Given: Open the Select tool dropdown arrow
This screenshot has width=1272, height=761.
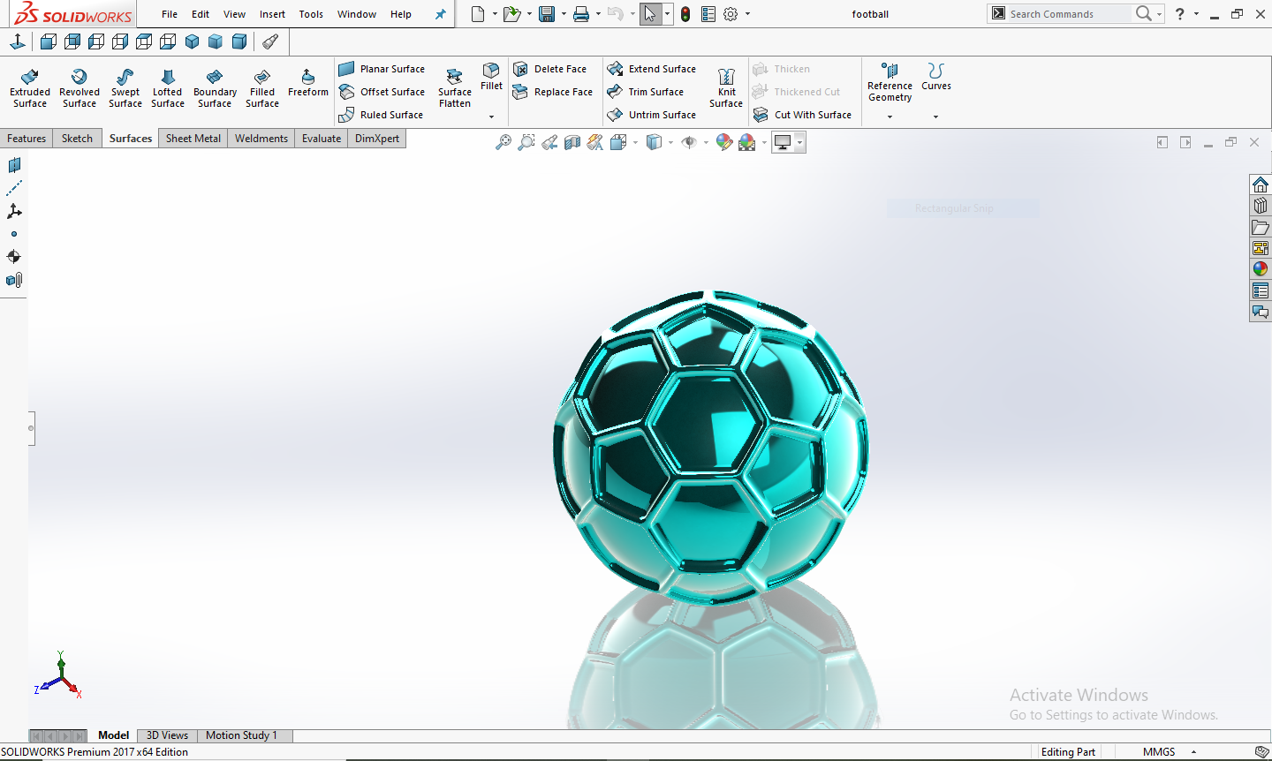Looking at the screenshot, I should click(667, 14).
